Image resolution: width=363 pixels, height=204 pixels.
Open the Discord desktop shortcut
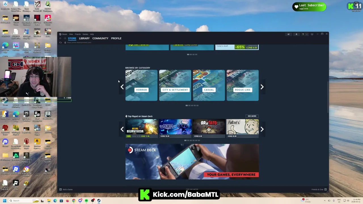coord(5,143)
